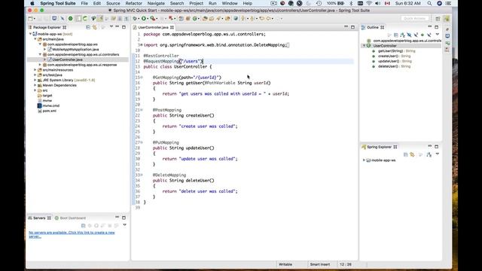Click the Open Type toolbar icon
Viewport: 482px width, 271px height.
tap(205, 19)
